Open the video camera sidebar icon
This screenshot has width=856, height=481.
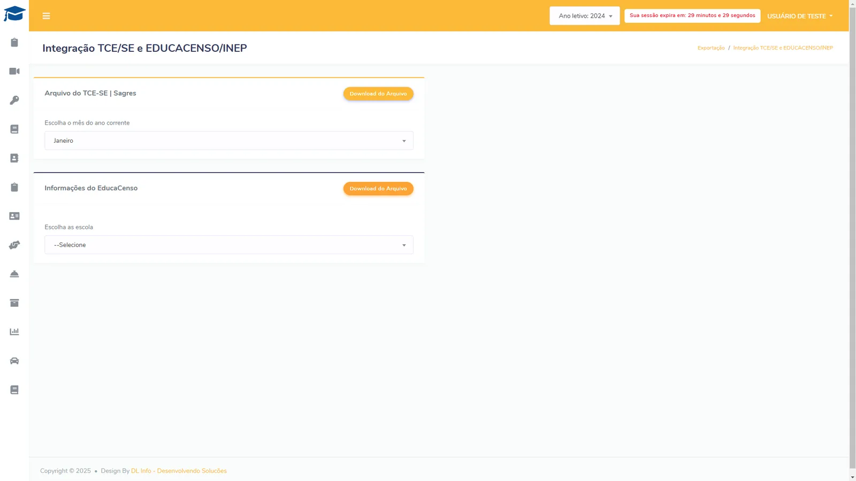tap(14, 71)
